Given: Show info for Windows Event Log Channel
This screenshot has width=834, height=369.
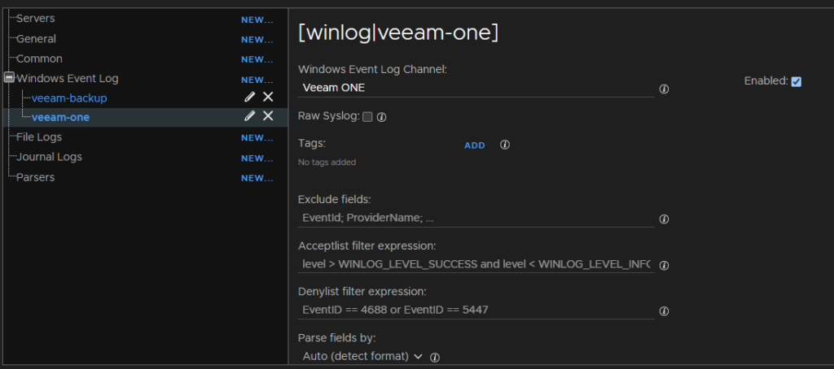Looking at the screenshot, I should click(x=664, y=89).
